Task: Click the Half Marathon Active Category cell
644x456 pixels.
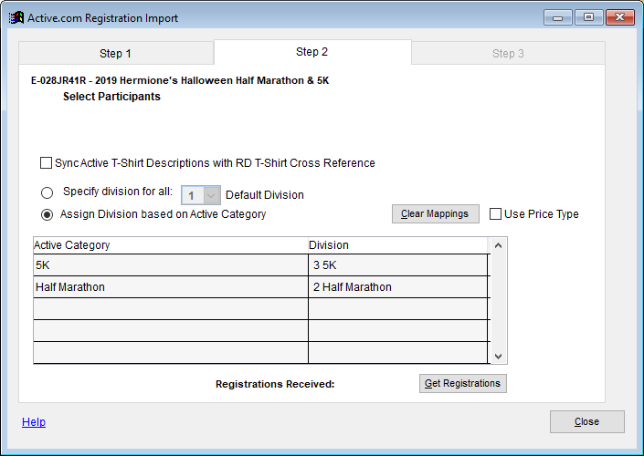Action: click(170, 287)
